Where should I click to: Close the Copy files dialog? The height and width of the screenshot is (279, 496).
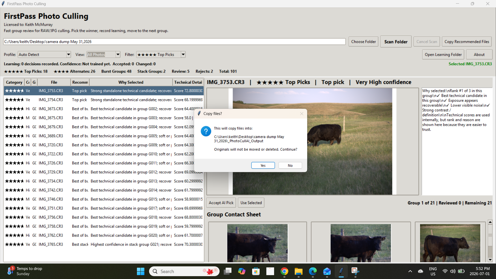(x=301, y=114)
